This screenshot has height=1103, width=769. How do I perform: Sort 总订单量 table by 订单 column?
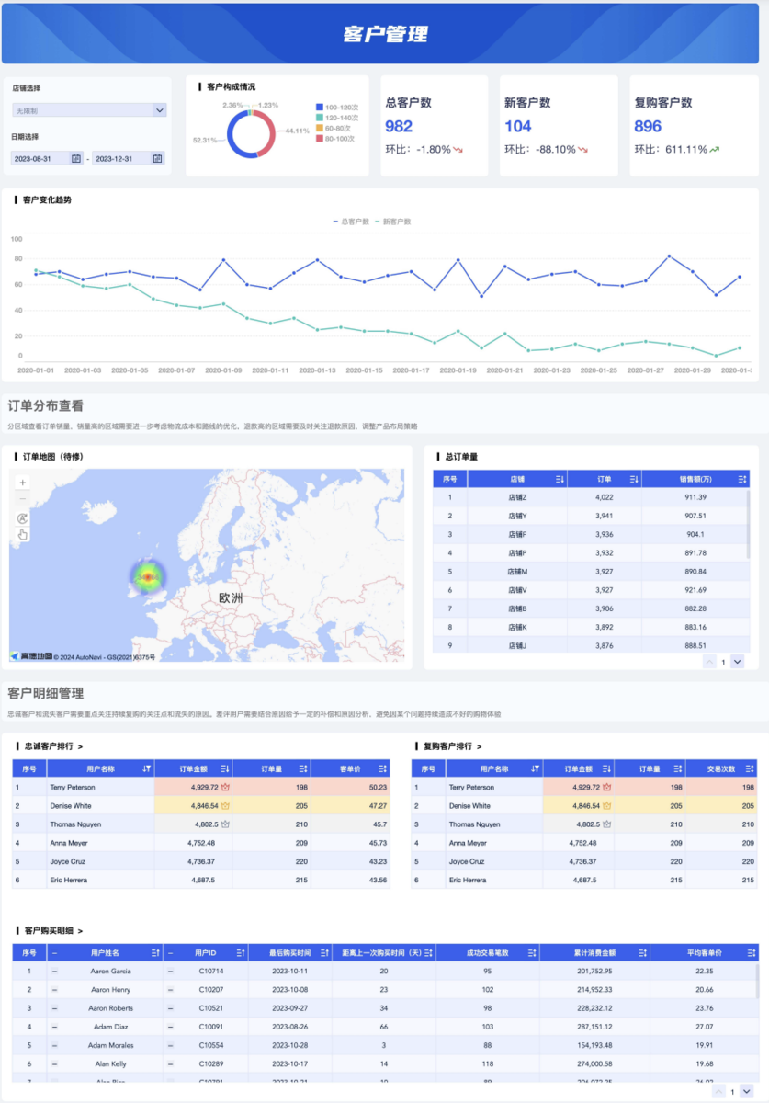(633, 479)
